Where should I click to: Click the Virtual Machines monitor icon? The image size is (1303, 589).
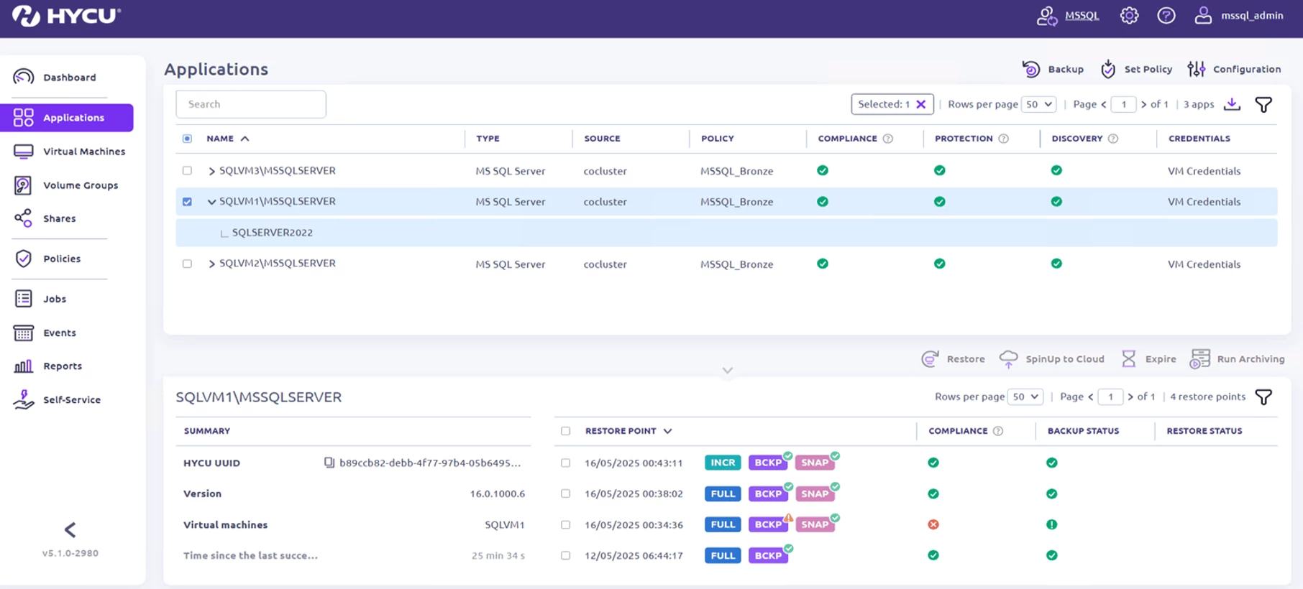(23, 152)
